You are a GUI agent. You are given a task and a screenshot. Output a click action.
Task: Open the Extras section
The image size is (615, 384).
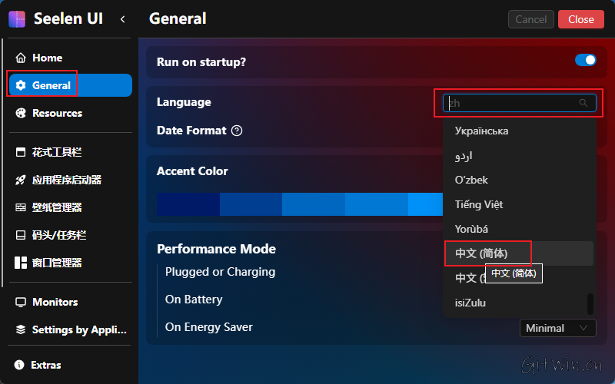coord(71,365)
